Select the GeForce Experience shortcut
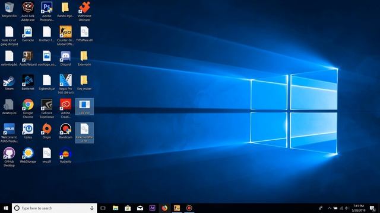380x213 pixels. coord(46,108)
